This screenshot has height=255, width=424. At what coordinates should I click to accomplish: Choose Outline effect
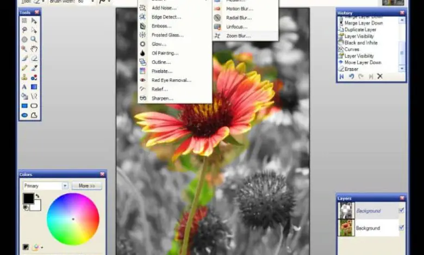(x=174, y=62)
